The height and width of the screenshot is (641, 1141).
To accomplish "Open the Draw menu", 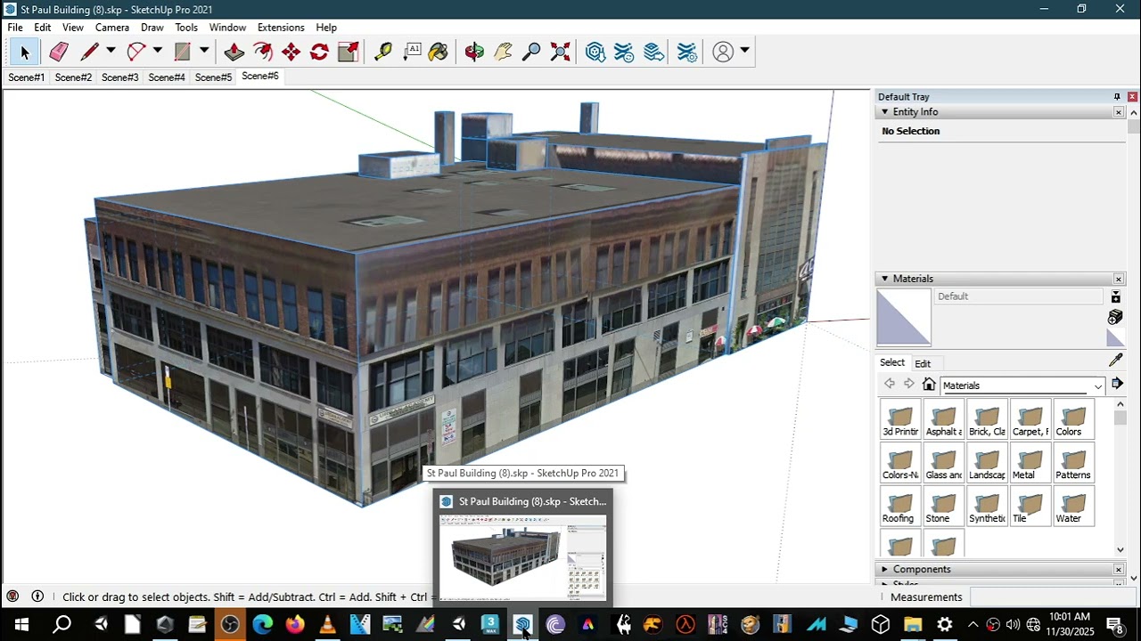I will tap(152, 28).
